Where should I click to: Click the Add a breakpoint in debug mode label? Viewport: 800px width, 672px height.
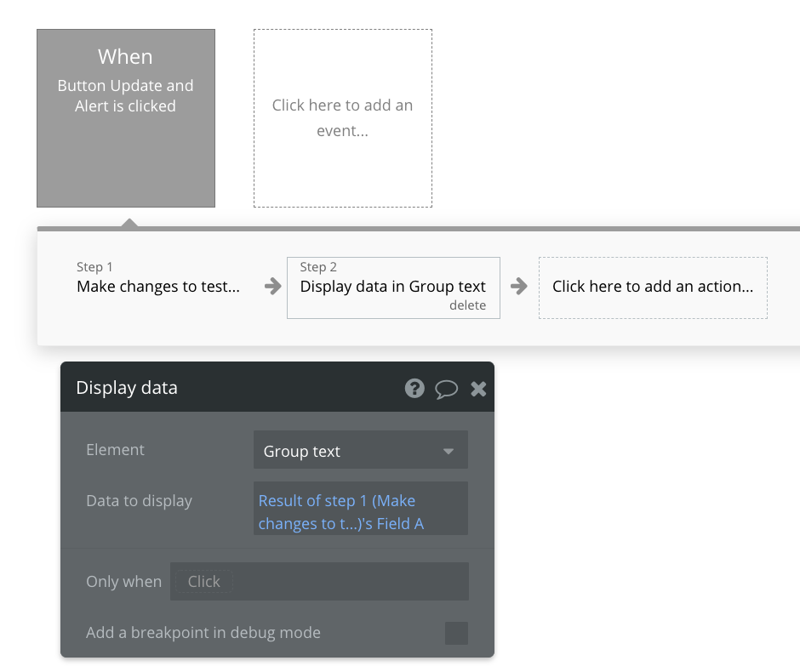(203, 633)
